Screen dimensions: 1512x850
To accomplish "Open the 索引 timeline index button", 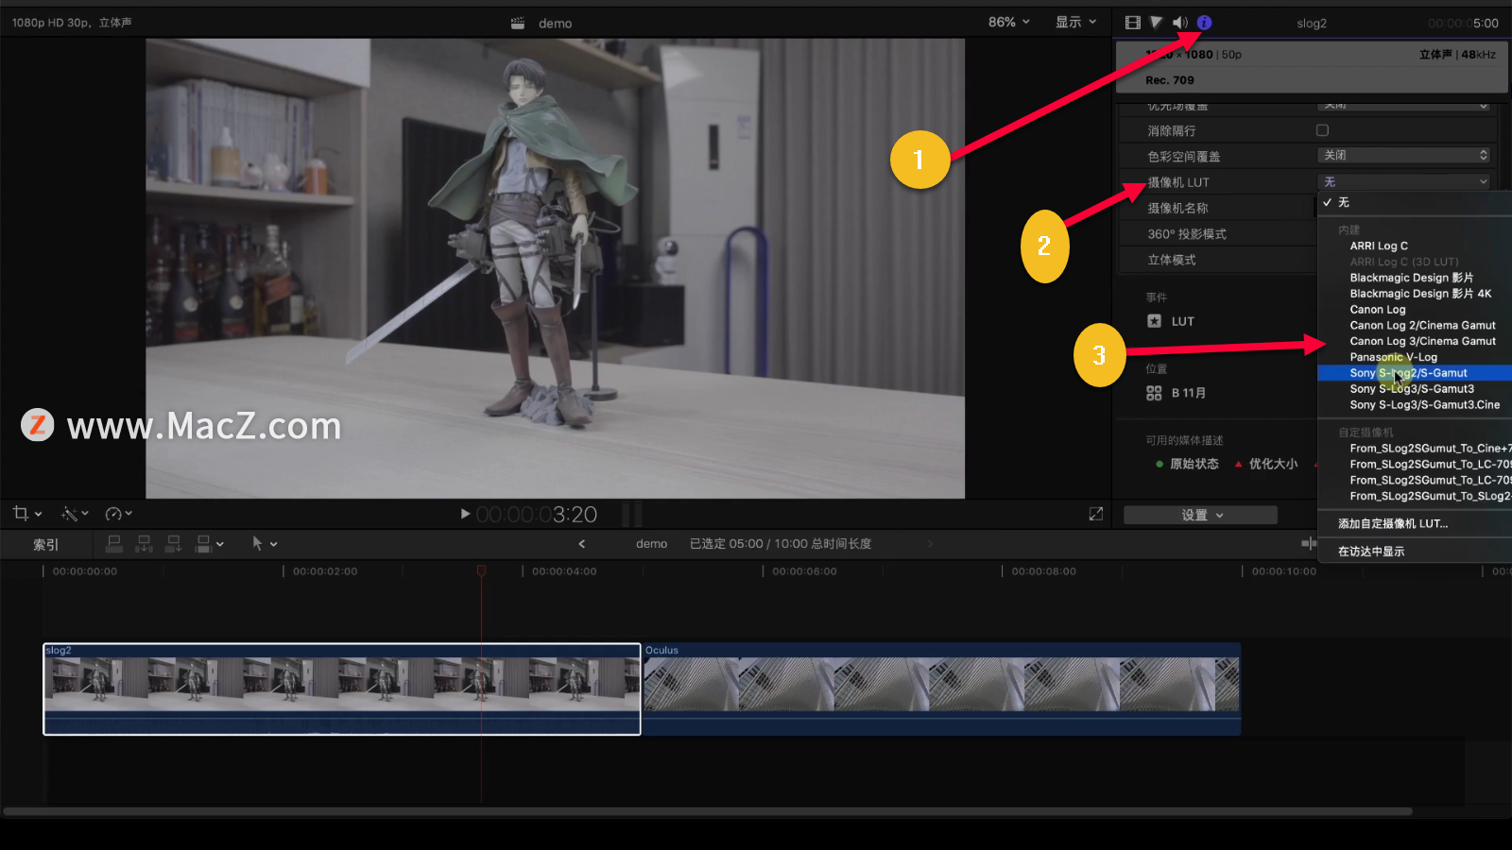I will [45, 544].
